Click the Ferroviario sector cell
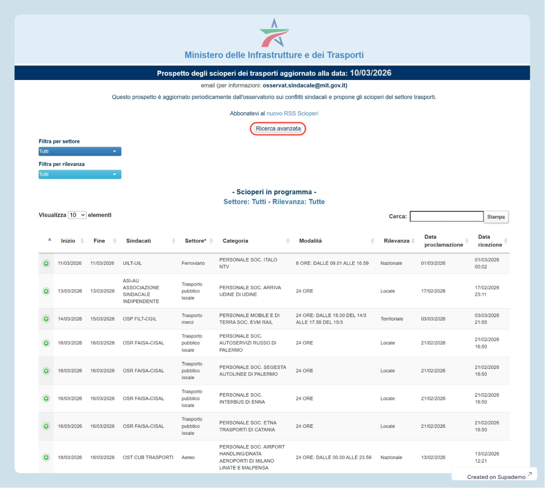The image size is (545, 488). [193, 263]
